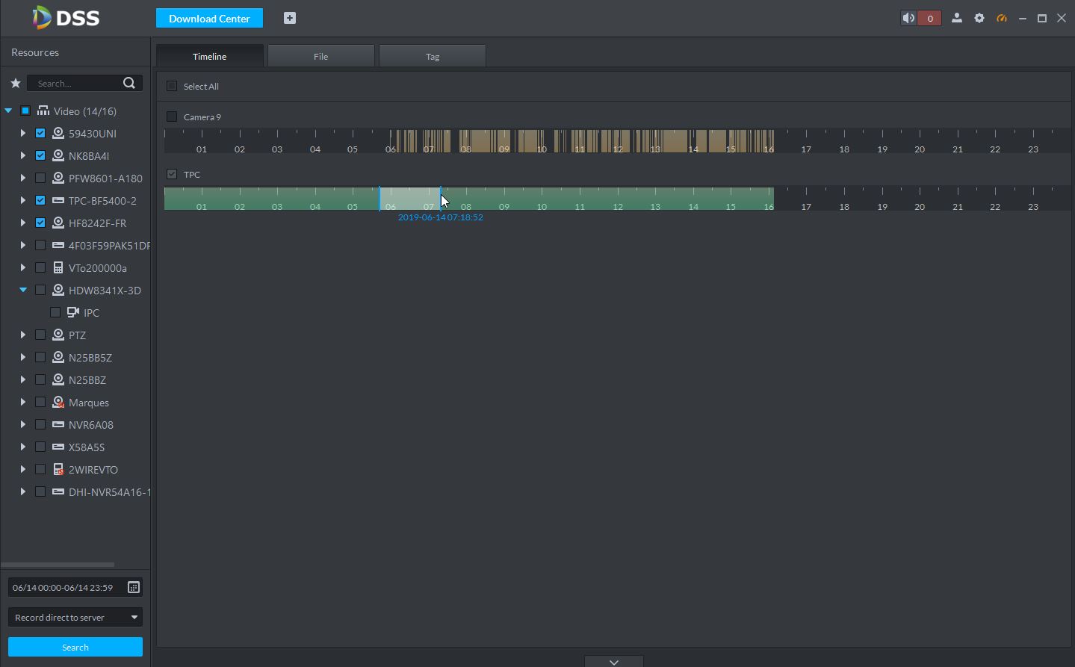1075x667 pixels.
Task: Open the user account icon
Action: [957, 18]
